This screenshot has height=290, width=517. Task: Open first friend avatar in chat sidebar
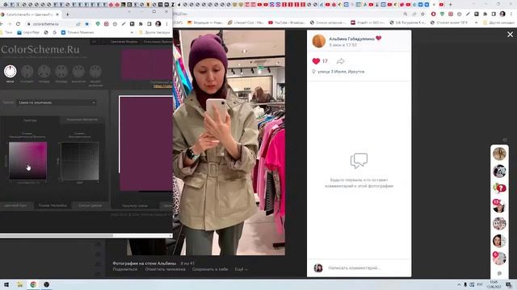[x=499, y=154]
